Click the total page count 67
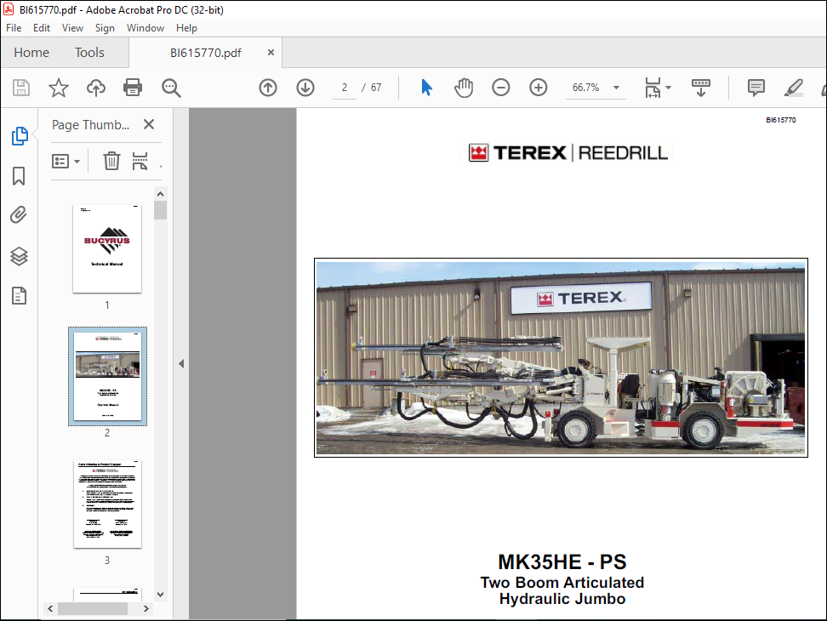827x621 pixels. [x=376, y=88]
